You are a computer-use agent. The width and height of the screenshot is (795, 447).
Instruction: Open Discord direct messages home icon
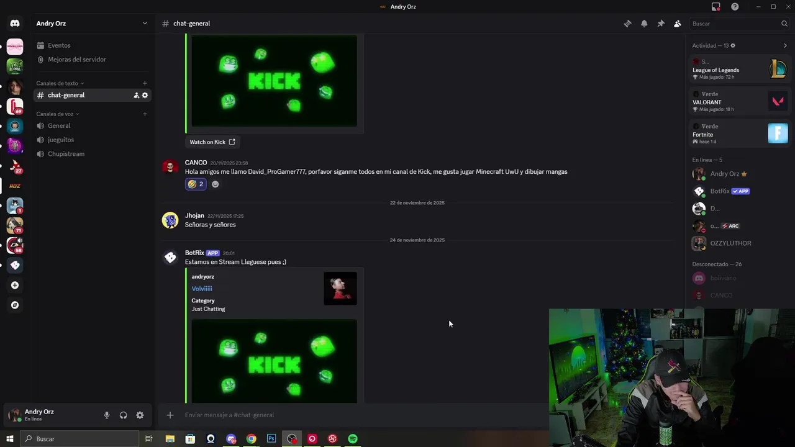tap(15, 24)
